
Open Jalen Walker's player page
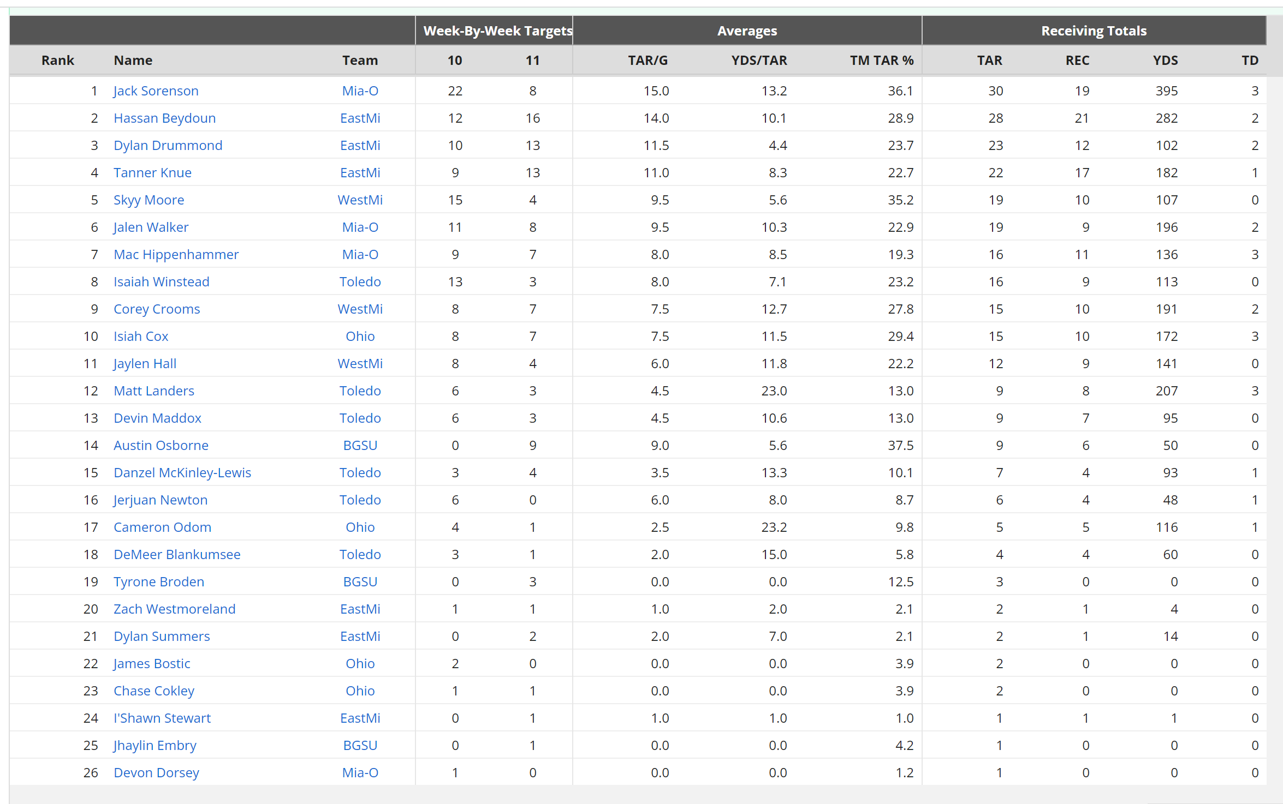[151, 227]
